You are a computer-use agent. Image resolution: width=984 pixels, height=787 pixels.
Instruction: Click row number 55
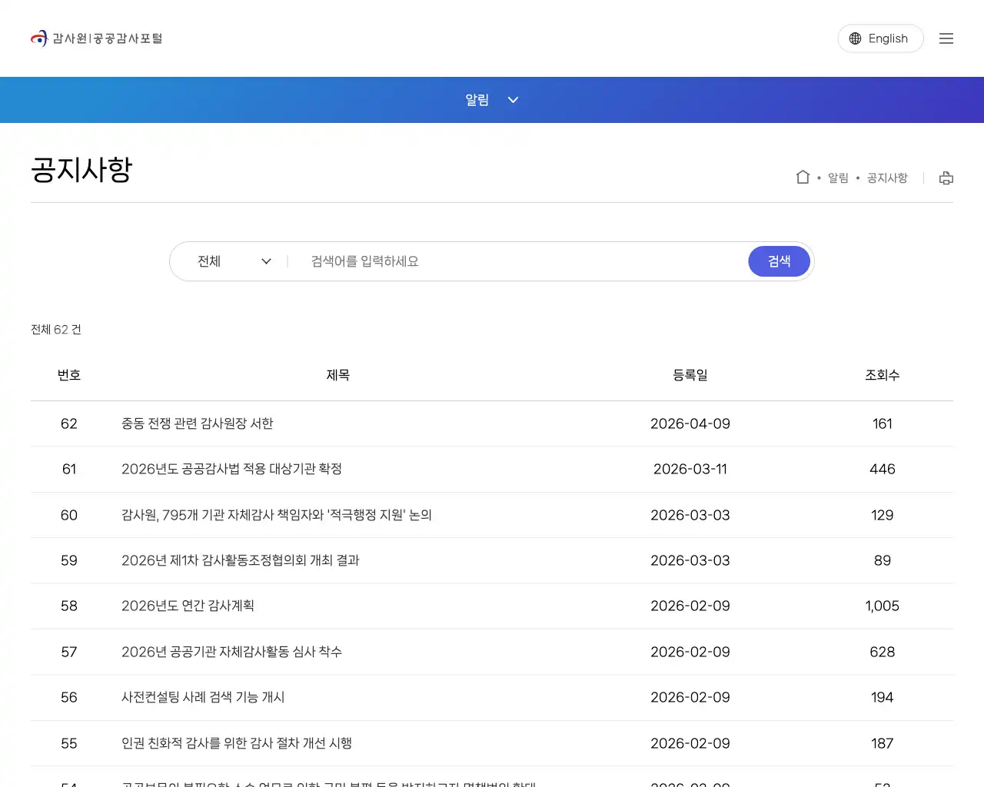point(69,743)
